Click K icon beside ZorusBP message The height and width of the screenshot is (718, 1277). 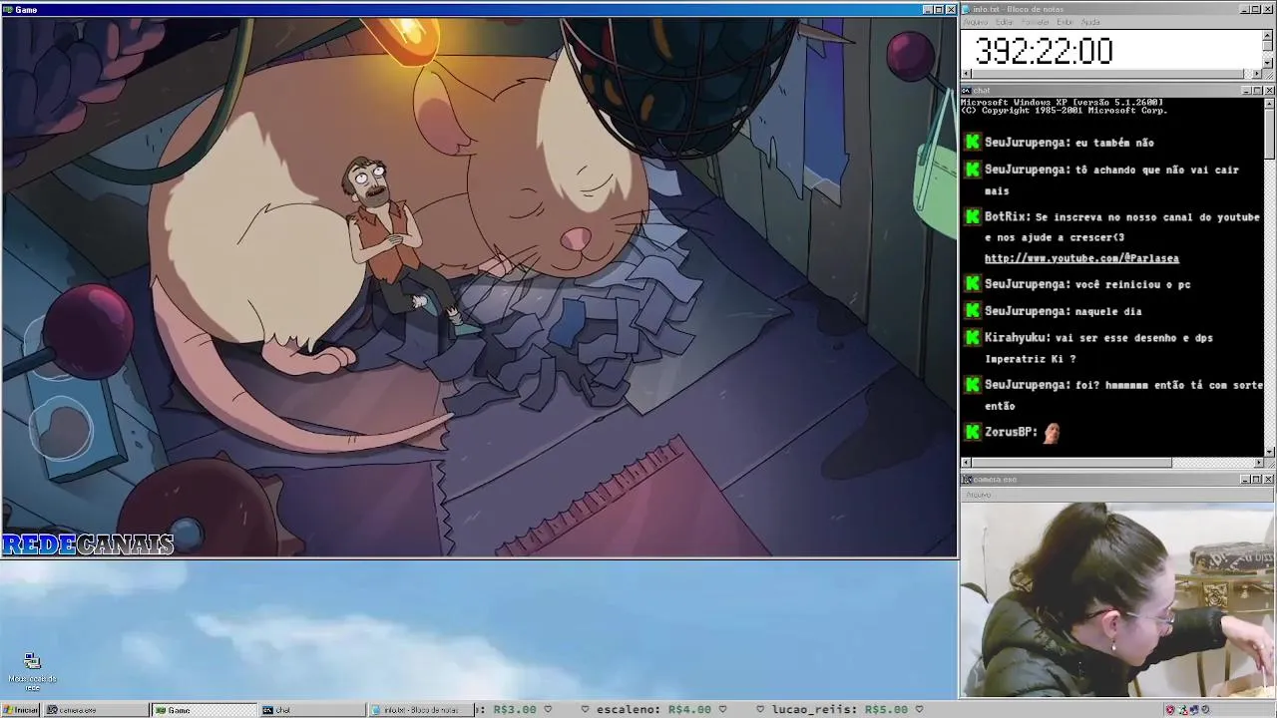coord(973,432)
